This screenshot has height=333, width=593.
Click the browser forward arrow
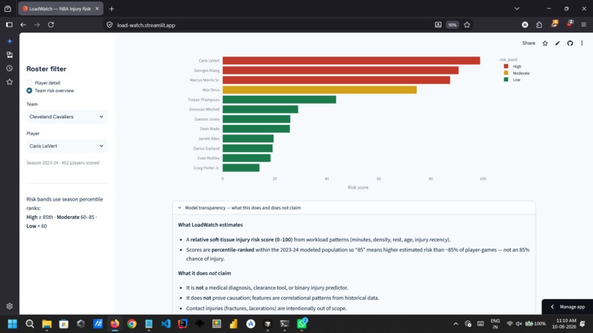point(37,25)
